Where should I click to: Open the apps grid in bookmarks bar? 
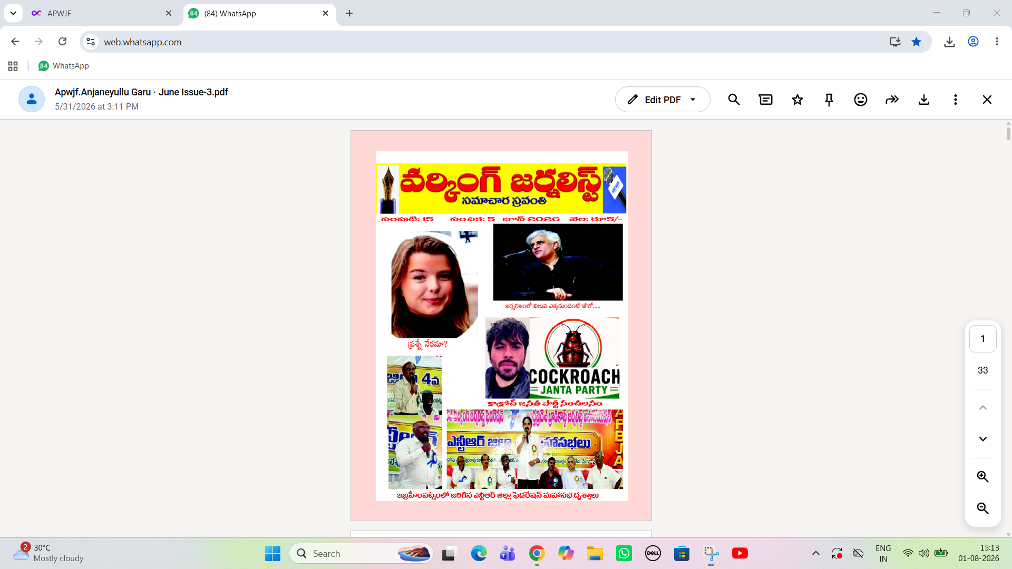pyautogui.click(x=13, y=66)
